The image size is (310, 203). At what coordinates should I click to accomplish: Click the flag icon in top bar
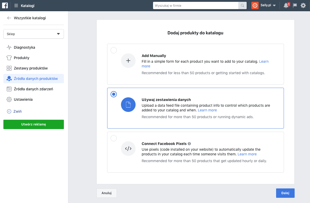tap(295, 5)
